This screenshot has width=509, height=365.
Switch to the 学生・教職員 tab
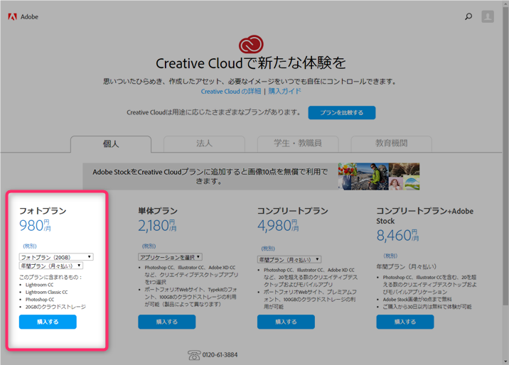(x=298, y=143)
